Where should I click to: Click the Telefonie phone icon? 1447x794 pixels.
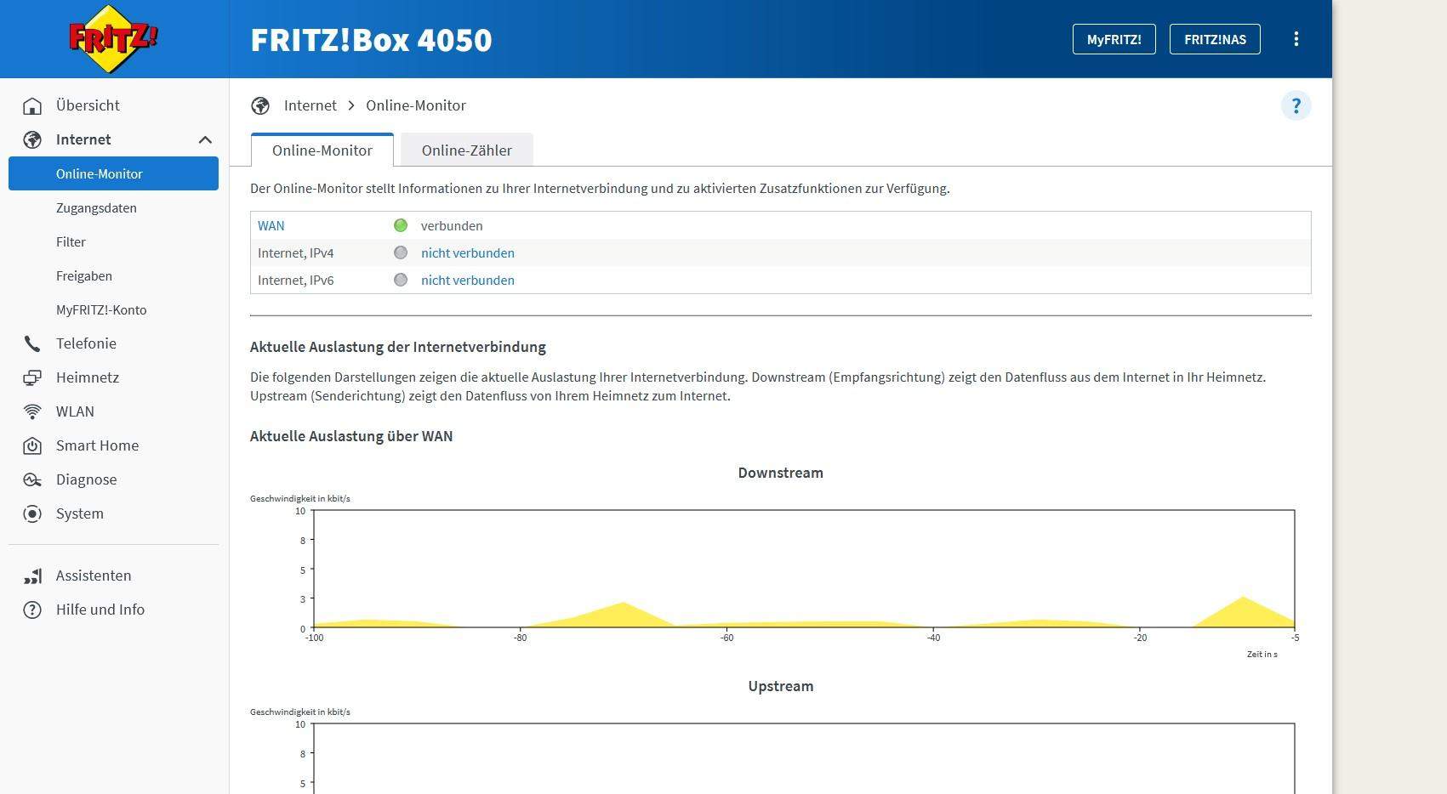(x=32, y=343)
